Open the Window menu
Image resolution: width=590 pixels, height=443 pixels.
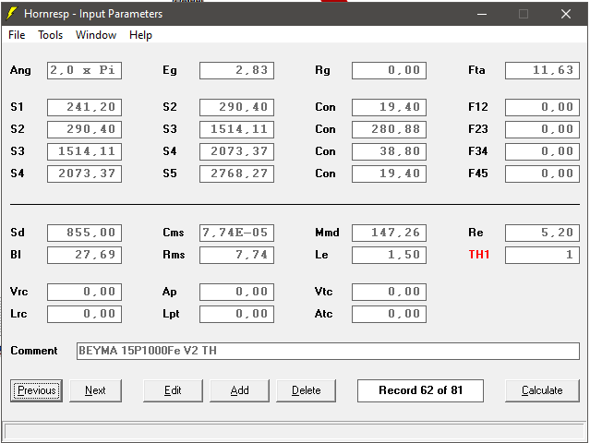96,35
